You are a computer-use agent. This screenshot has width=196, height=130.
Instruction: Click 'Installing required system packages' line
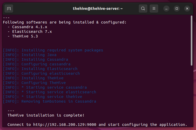point(53,50)
